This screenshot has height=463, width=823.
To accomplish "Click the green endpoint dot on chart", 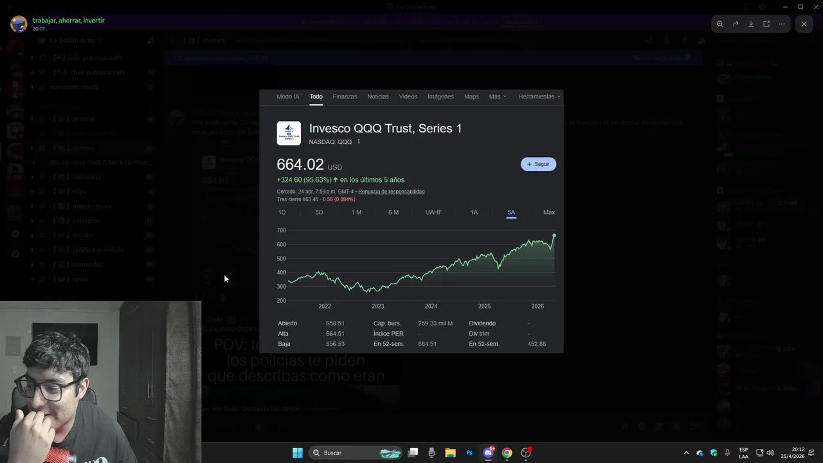I will click(x=554, y=235).
